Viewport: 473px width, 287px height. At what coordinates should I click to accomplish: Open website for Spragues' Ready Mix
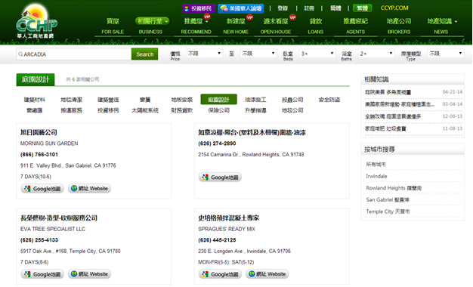tap(267, 273)
